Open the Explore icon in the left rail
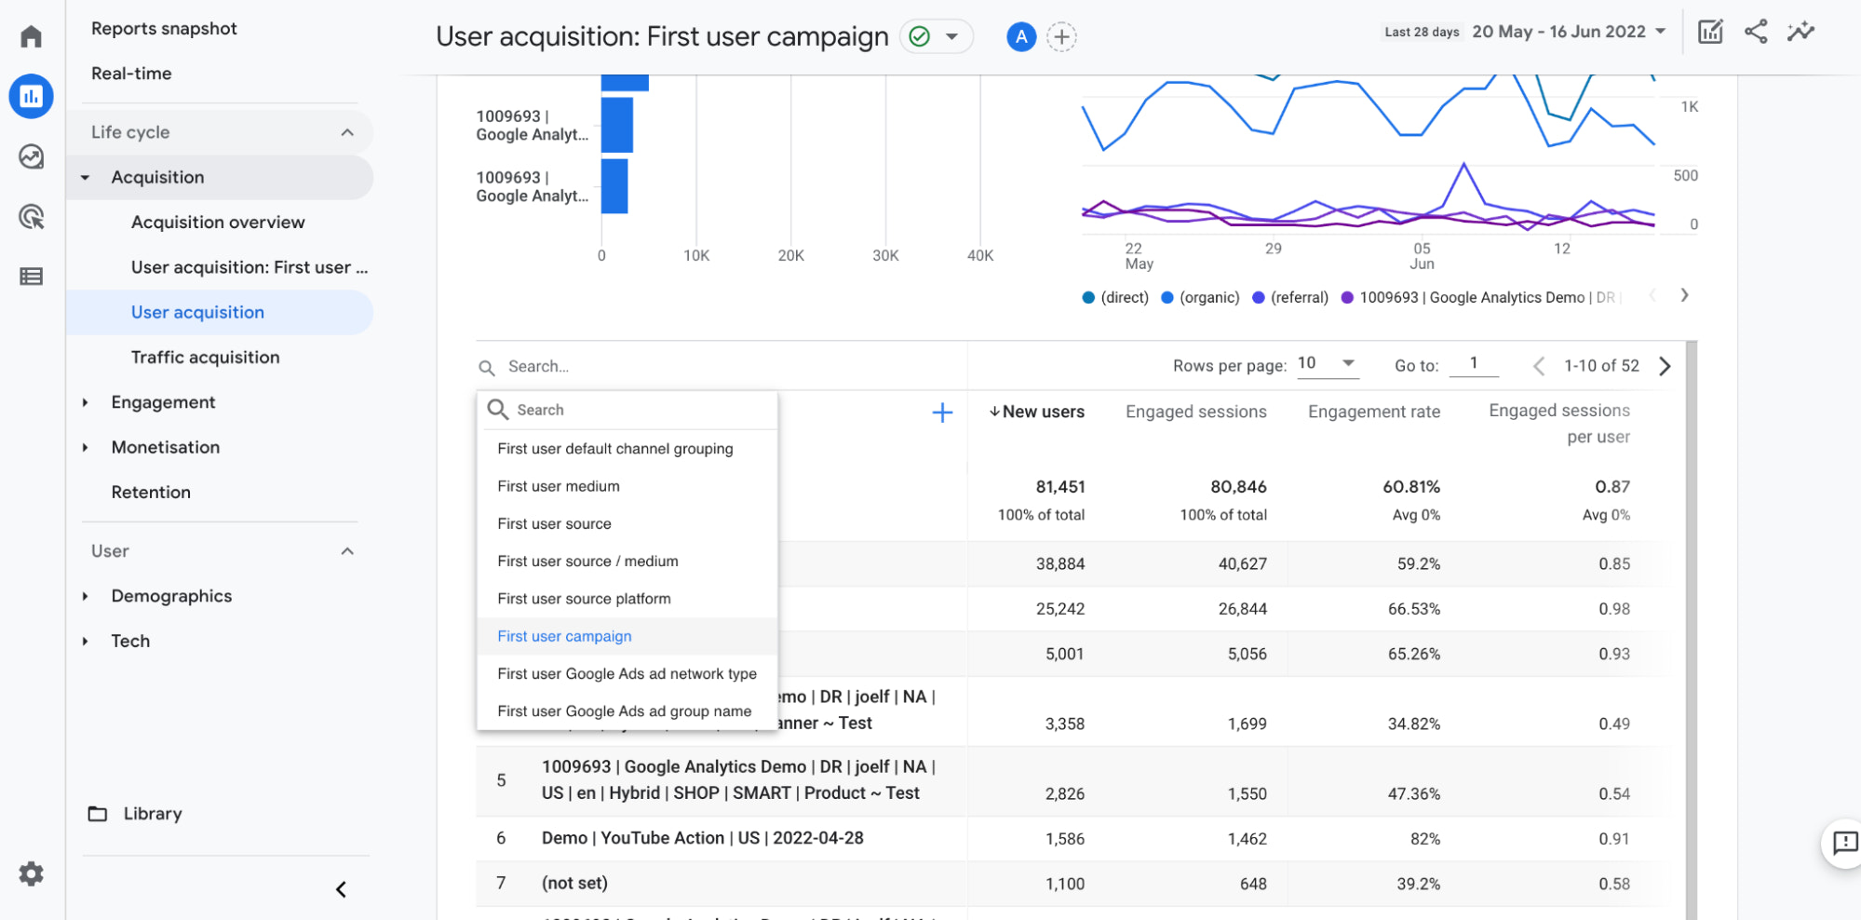The height and width of the screenshot is (920, 1861). [x=31, y=156]
